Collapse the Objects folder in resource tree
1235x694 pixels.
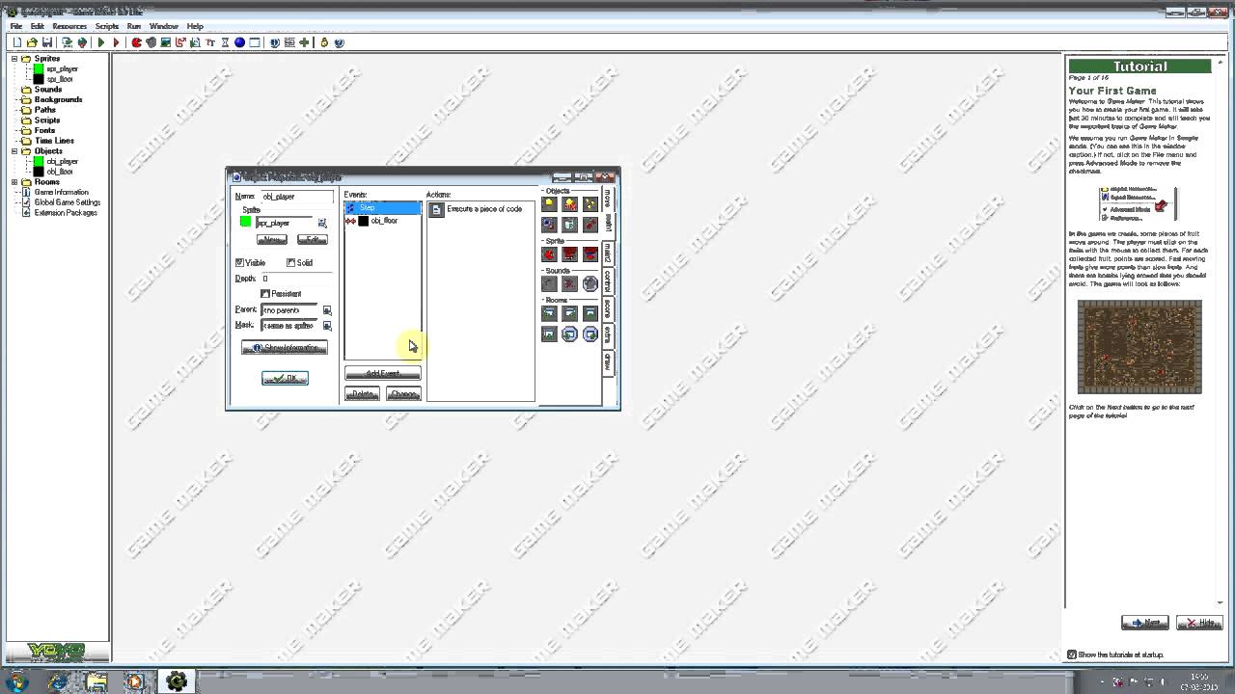14,151
